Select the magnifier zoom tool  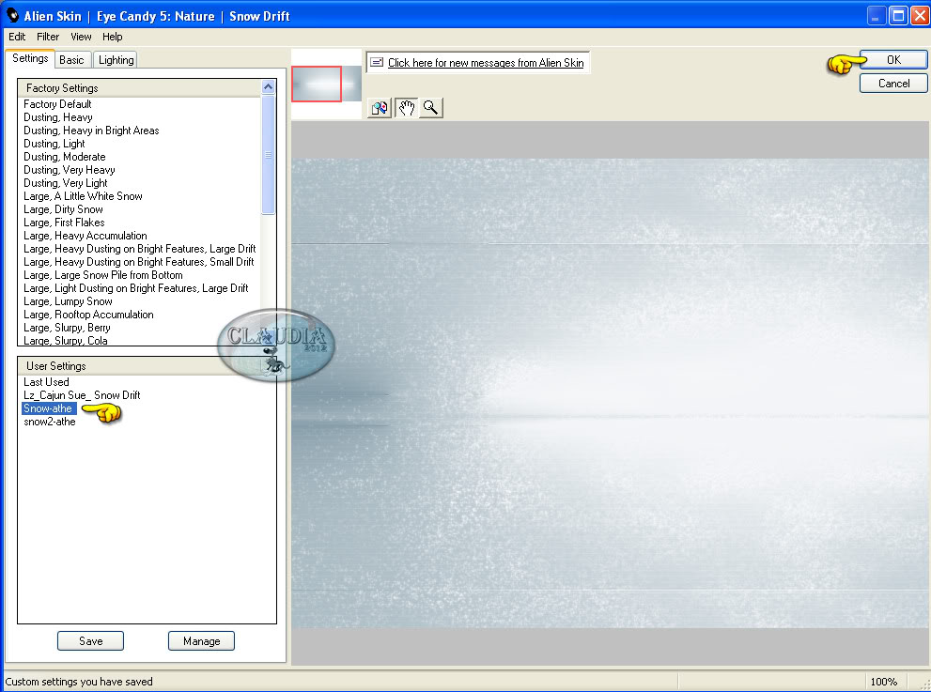click(x=431, y=108)
